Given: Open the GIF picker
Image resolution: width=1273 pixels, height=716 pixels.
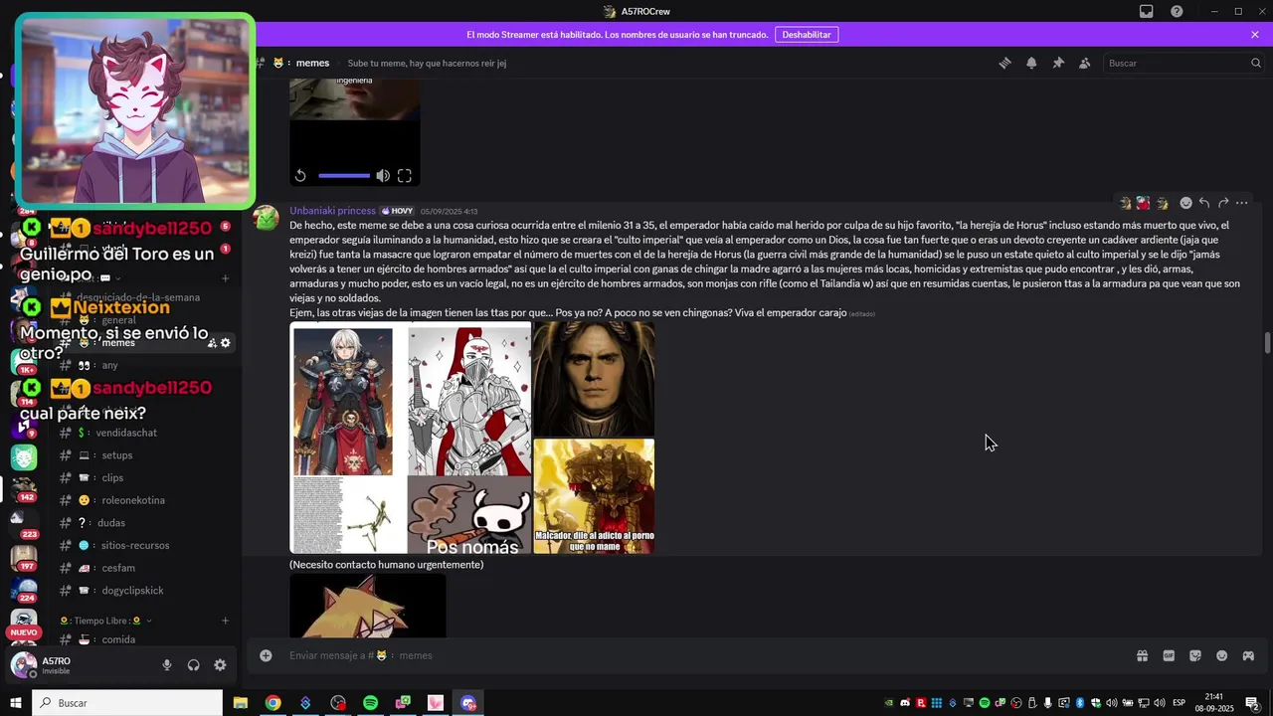Looking at the screenshot, I should point(1169,655).
